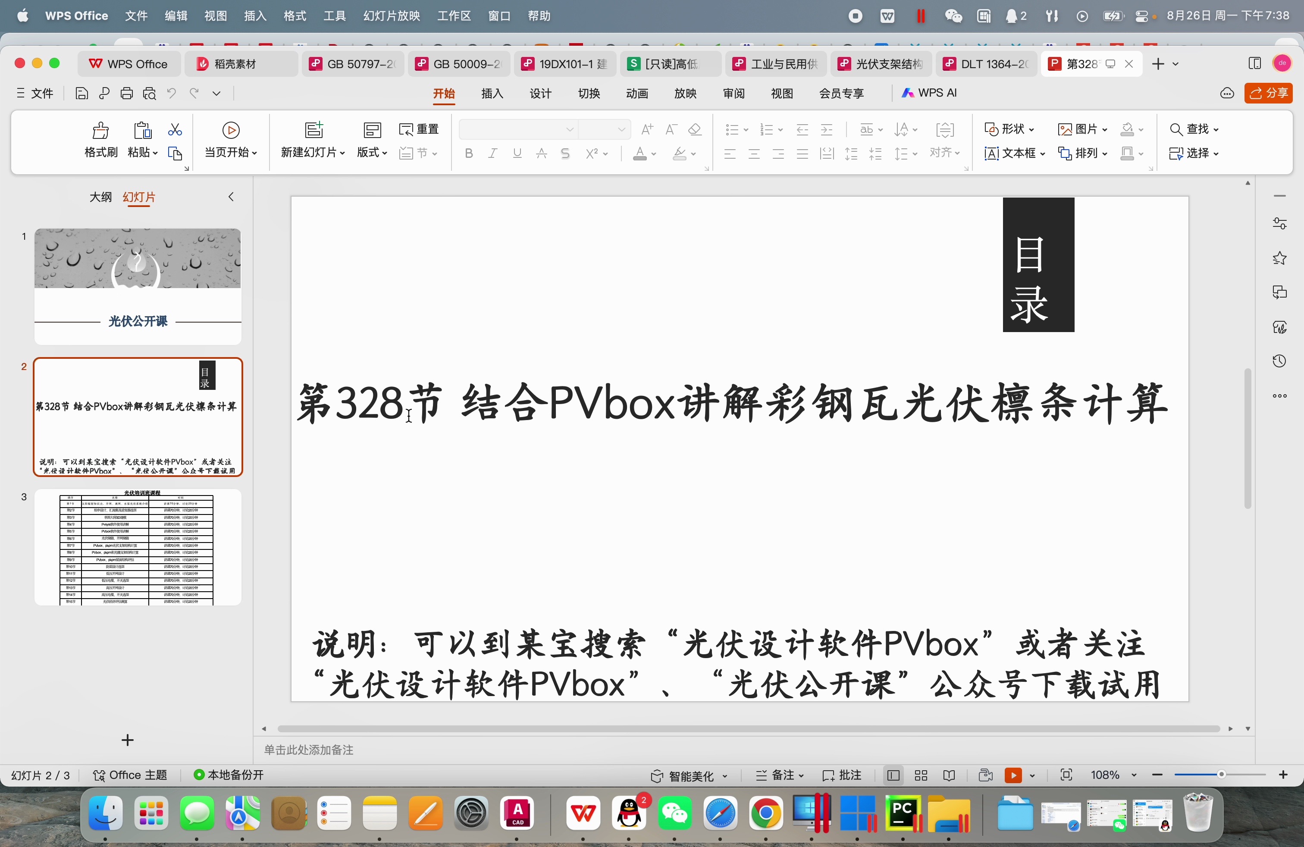Click Decrease Font Size icon

click(671, 129)
